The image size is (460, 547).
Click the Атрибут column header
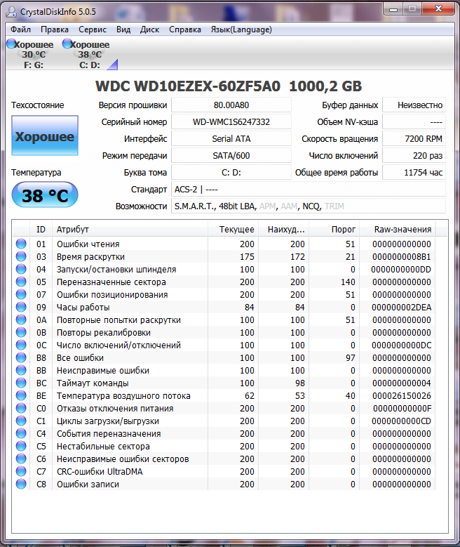click(x=130, y=229)
